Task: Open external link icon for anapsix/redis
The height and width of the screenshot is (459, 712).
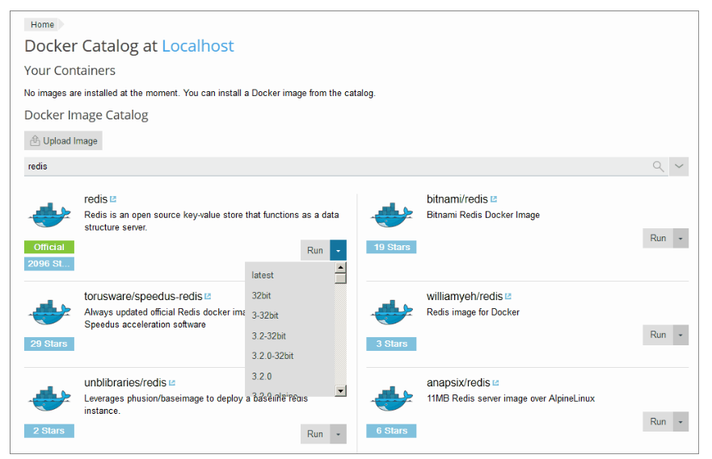Action: pos(495,383)
